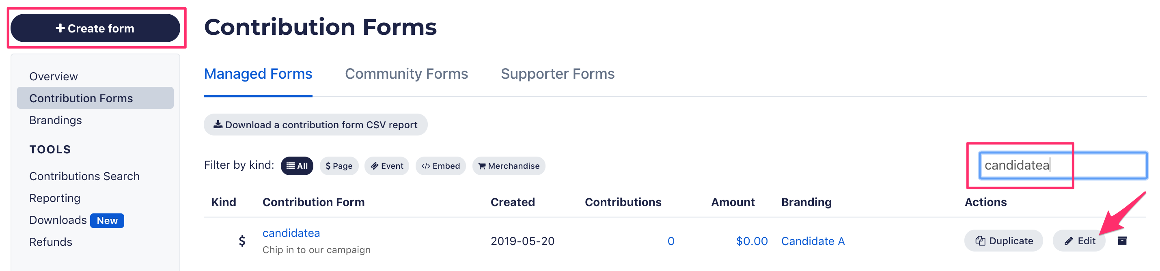Open Downloads in the sidebar

[58, 220]
